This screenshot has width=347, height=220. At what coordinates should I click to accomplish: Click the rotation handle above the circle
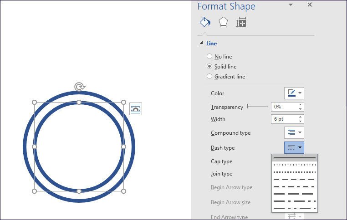79,87
